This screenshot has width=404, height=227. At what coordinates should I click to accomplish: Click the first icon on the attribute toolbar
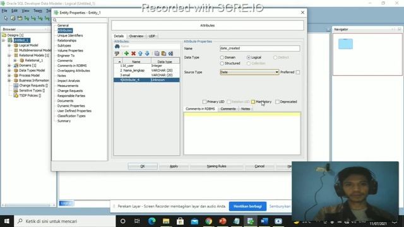[117, 53]
